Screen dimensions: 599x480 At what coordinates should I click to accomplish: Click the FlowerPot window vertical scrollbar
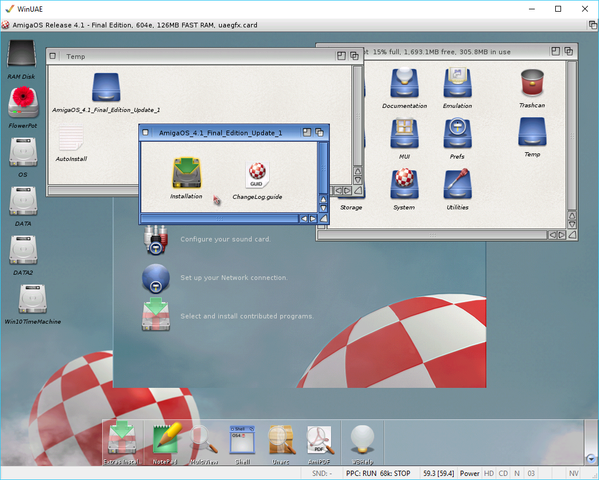coord(572,136)
